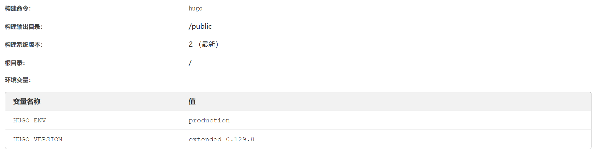
Task: Click the word extended in version value
Action: tap(205, 139)
